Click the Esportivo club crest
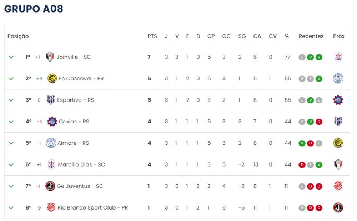The height and width of the screenshot is (221, 357). [51, 100]
